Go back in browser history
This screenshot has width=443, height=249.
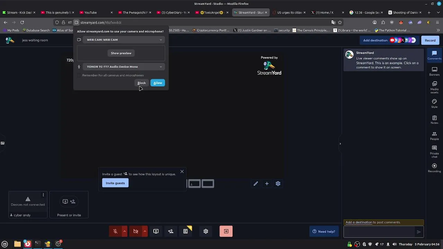(x=6, y=22)
